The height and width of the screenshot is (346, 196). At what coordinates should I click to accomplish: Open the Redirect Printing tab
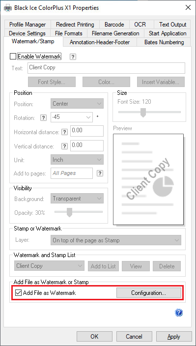75,25
